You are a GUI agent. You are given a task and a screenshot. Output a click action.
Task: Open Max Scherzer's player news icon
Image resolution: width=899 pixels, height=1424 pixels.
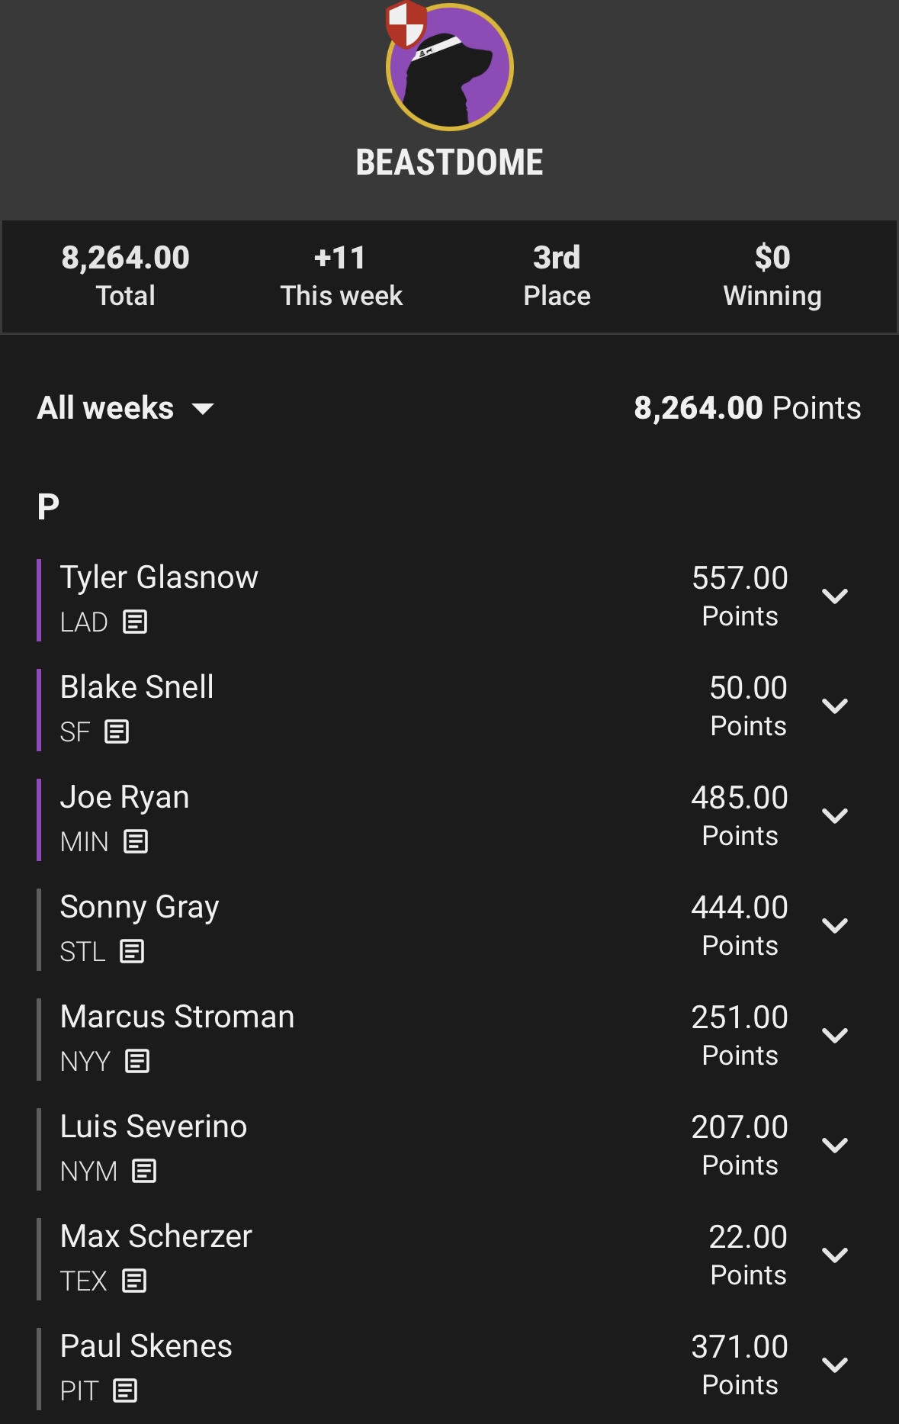coord(134,1281)
